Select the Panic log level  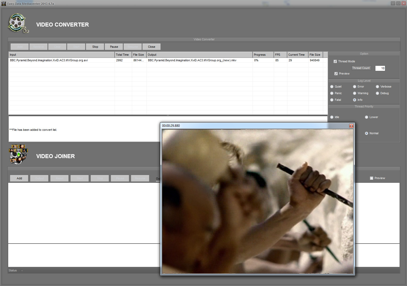[x=332, y=93]
